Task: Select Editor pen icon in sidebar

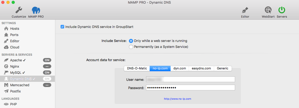Action: click(x=6, y=41)
